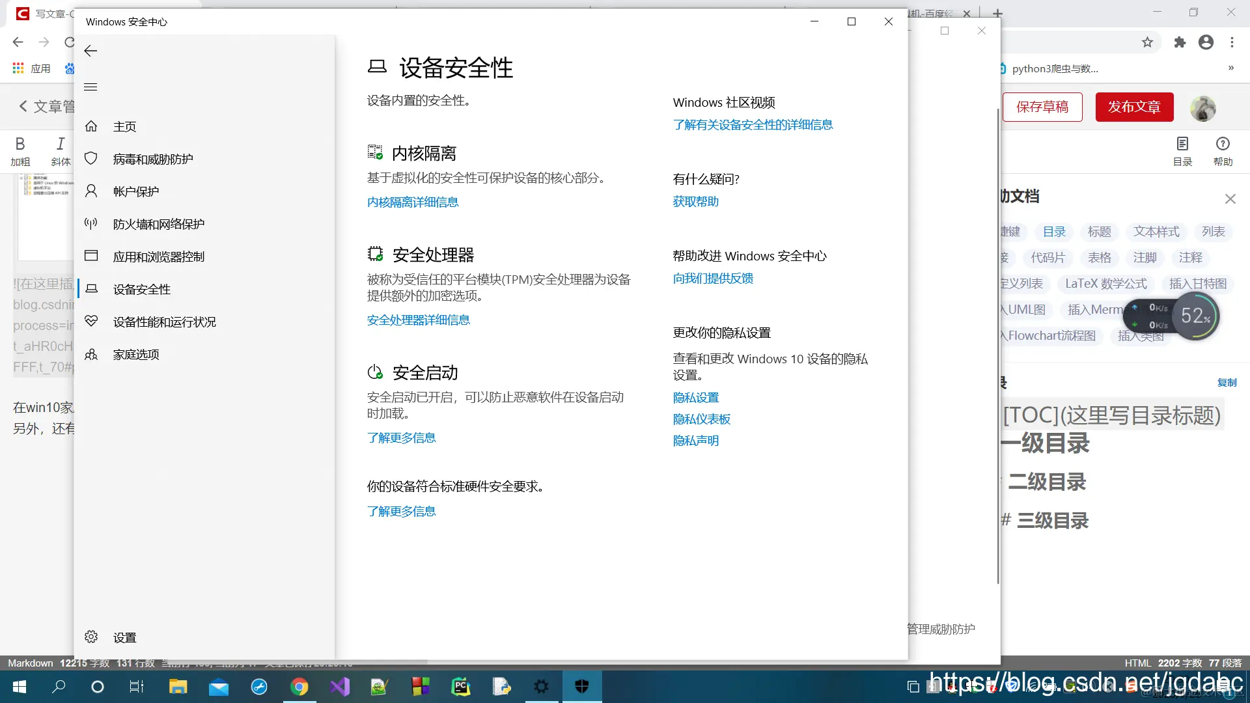Screen dimensions: 1250x703
Task: Click the 帮助 icon in the blog editor
Action: (x=1223, y=150)
